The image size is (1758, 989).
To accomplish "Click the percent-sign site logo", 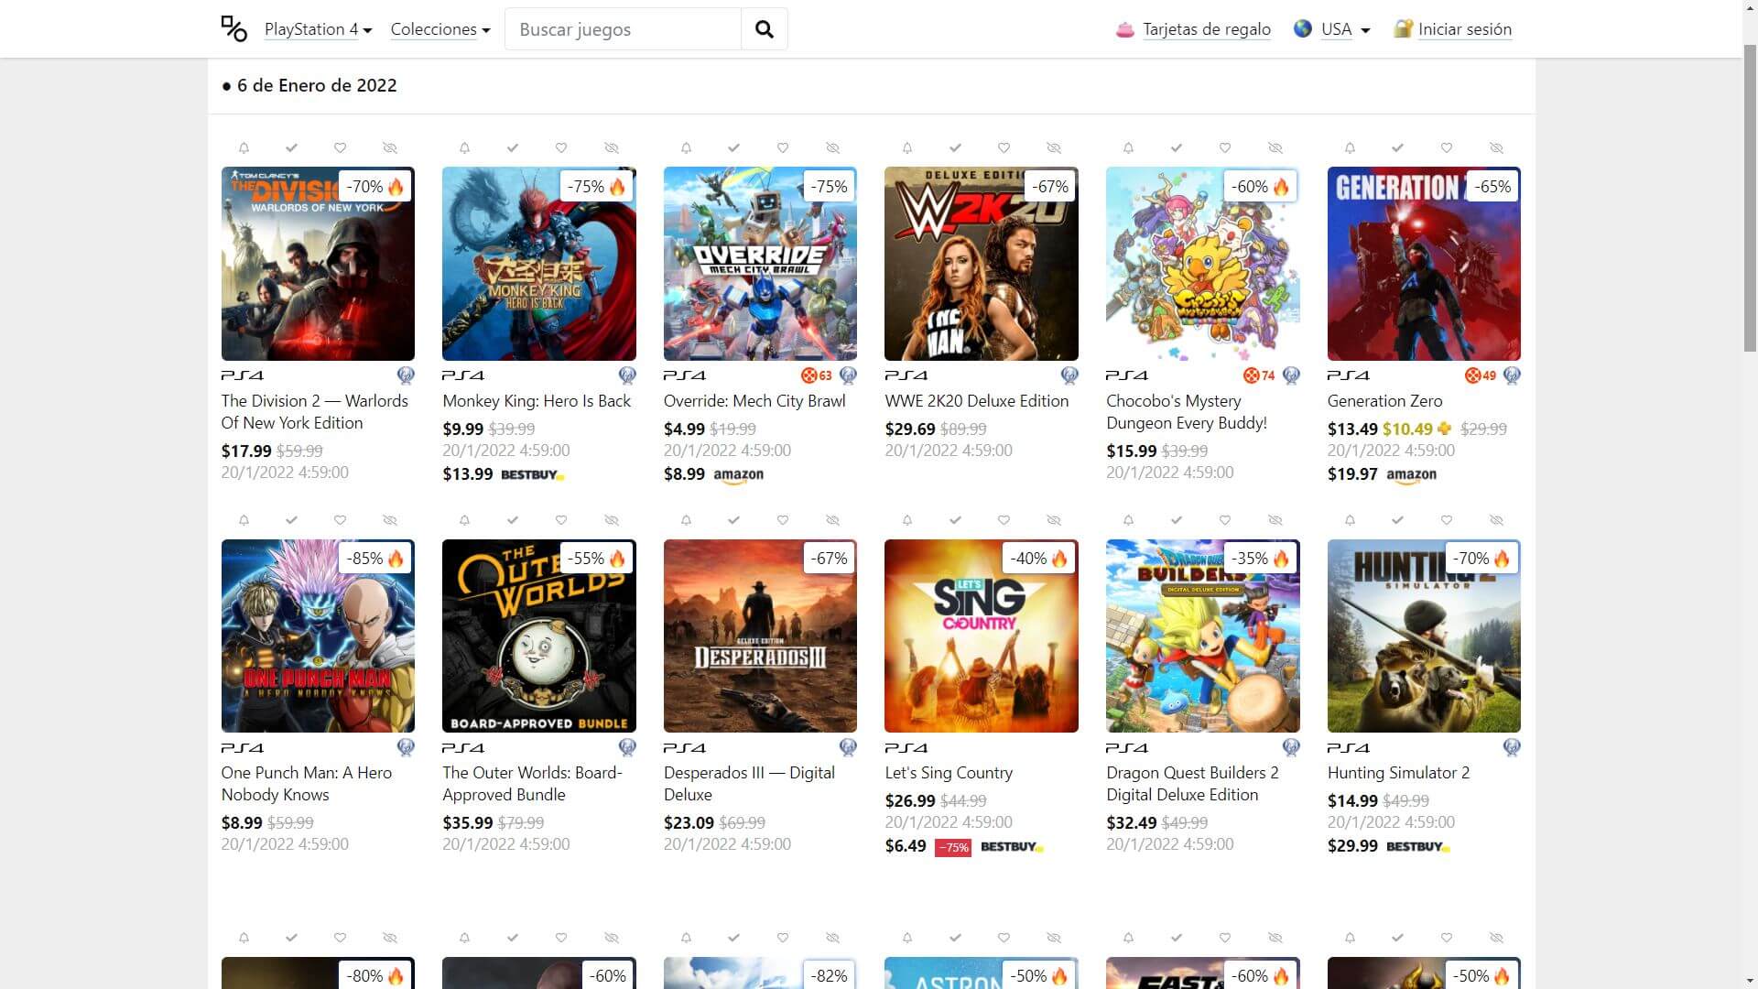I will point(233,29).
